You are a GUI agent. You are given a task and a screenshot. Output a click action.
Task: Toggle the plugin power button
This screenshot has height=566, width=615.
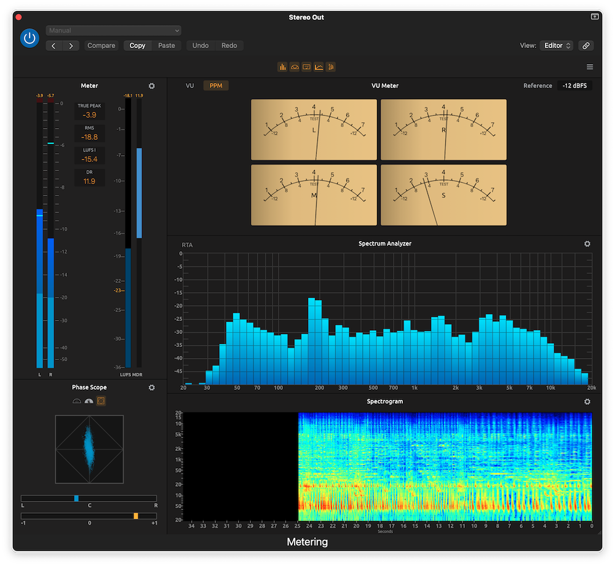pyautogui.click(x=30, y=38)
